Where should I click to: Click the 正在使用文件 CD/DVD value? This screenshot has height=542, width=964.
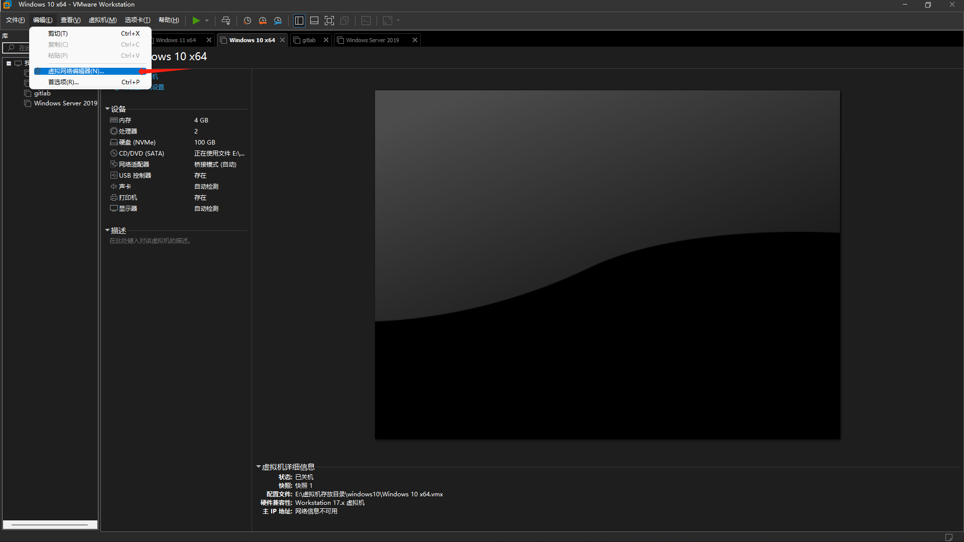[219, 154]
